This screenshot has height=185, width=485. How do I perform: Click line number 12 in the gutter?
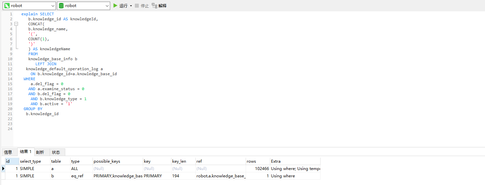(x=10, y=69)
